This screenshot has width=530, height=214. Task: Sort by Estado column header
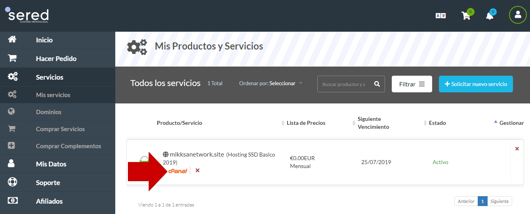[x=437, y=123]
